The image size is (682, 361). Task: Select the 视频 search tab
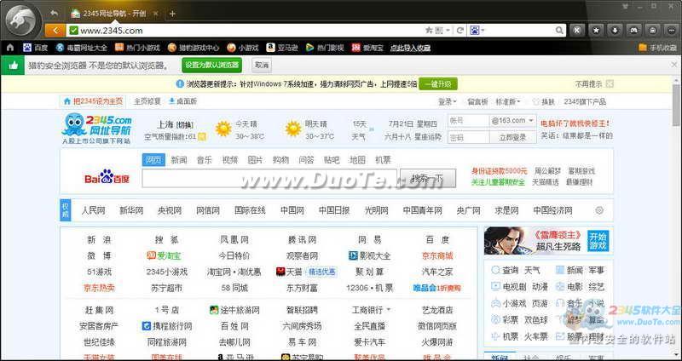pos(229,160)
